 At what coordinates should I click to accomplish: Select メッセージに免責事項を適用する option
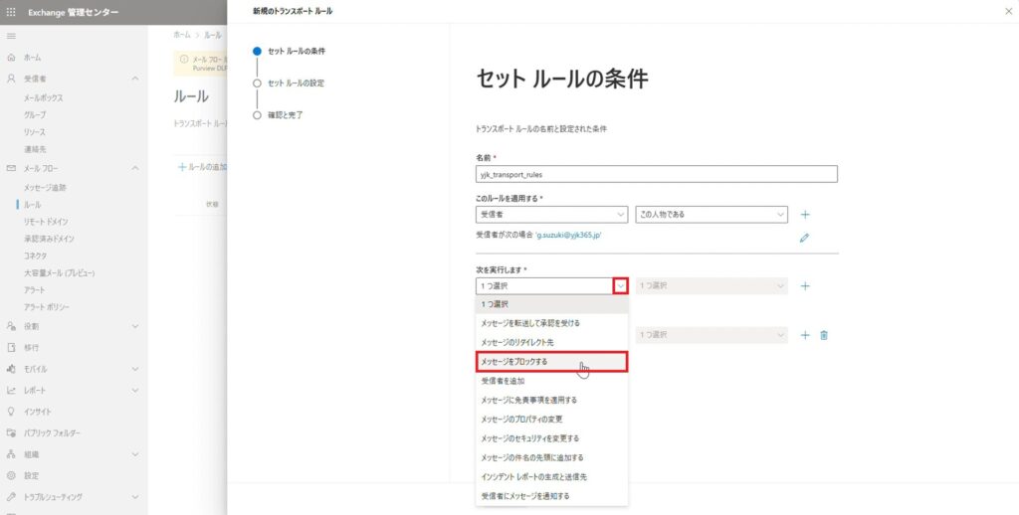click(x=551, y=400)
